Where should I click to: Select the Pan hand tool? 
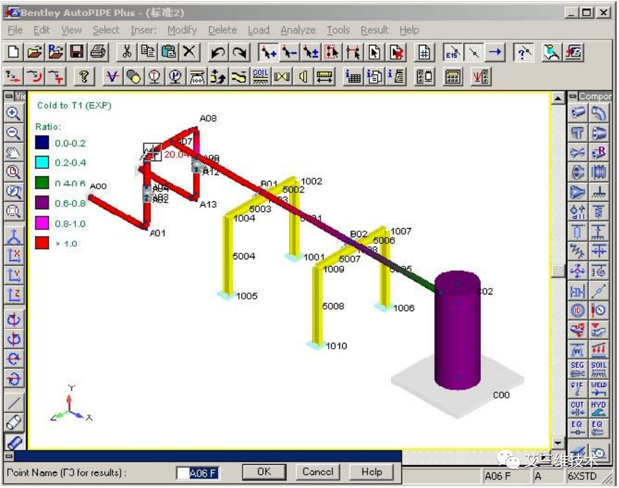13,152
